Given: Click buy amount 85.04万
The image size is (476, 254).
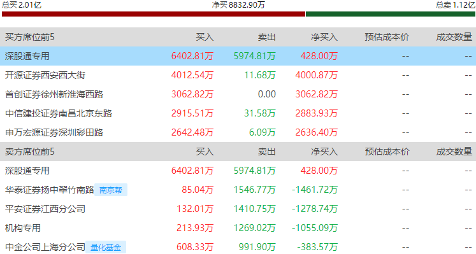Looking at the screenshot, I should 198,190.
